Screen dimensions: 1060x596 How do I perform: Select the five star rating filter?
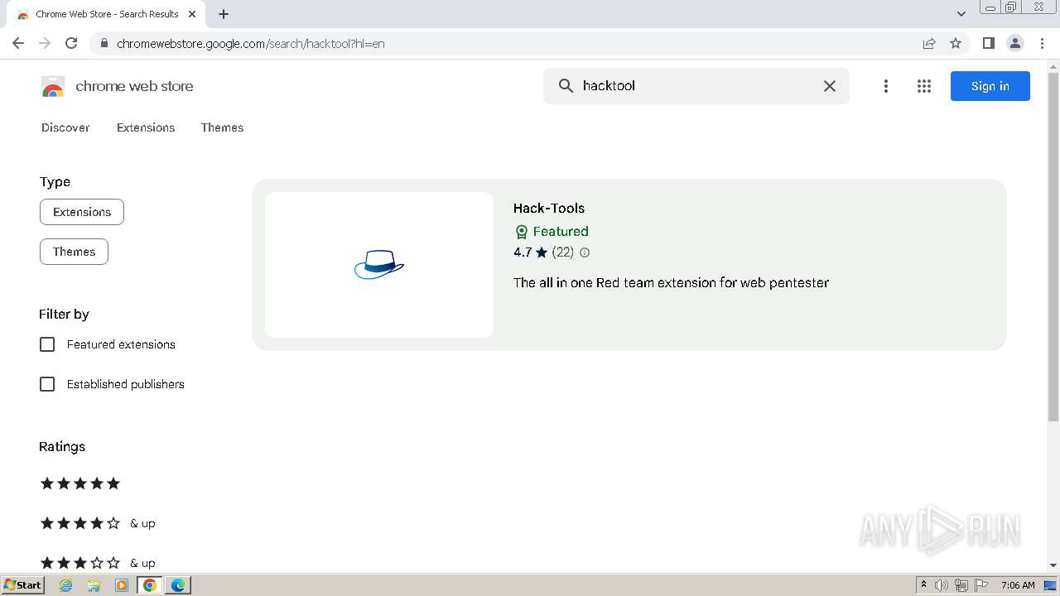[80, 483]
